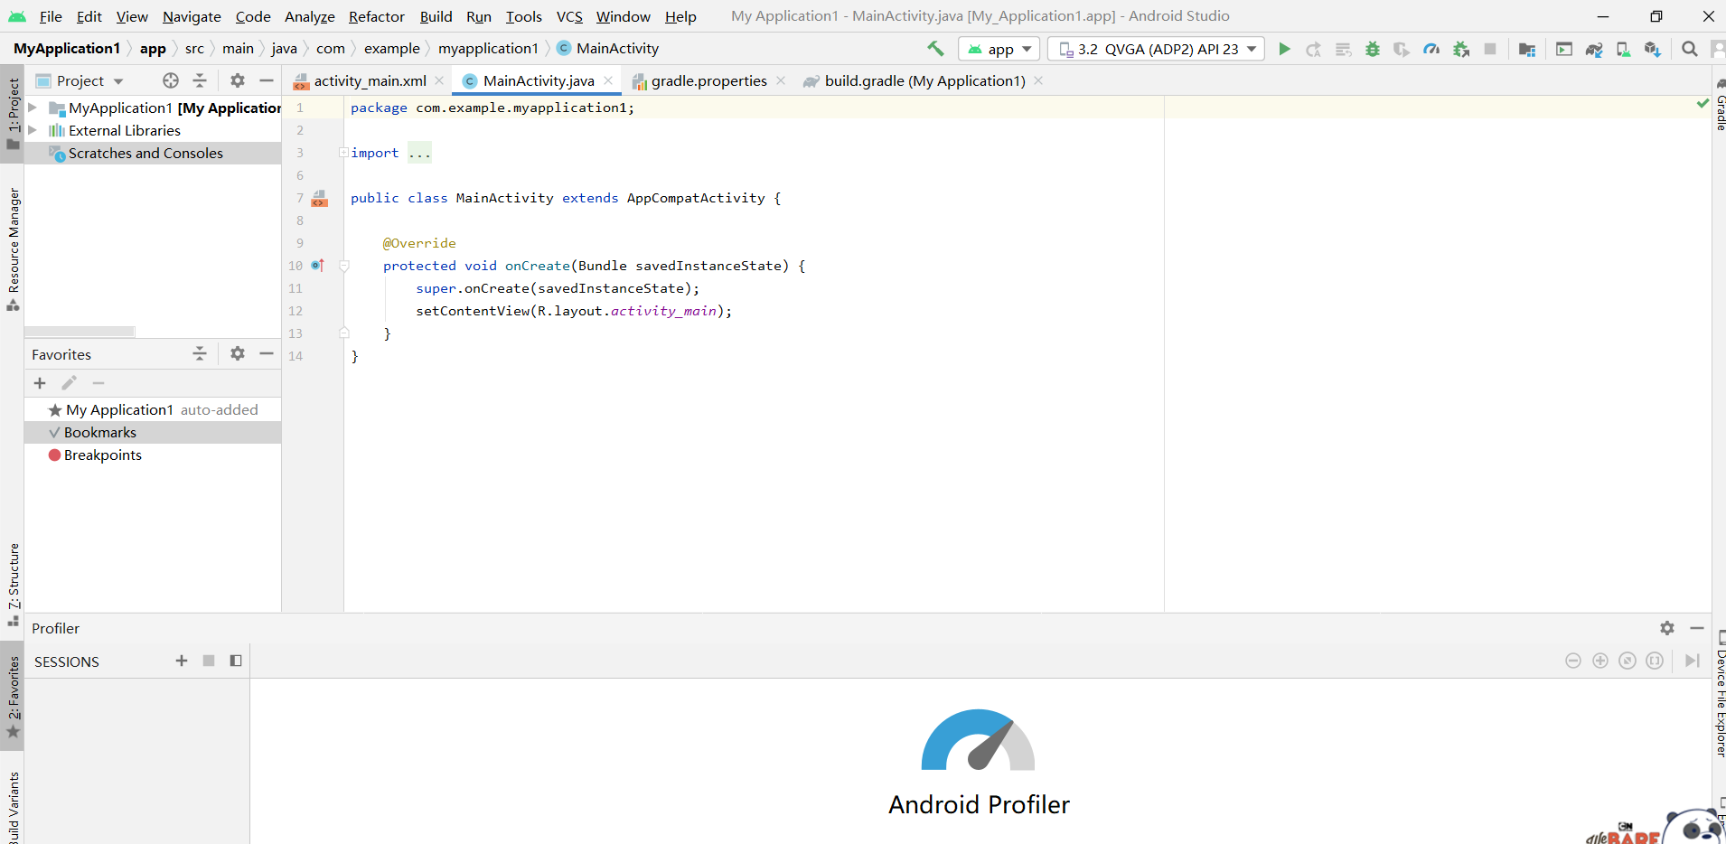Open the File menu

click(x=51, y=16)
